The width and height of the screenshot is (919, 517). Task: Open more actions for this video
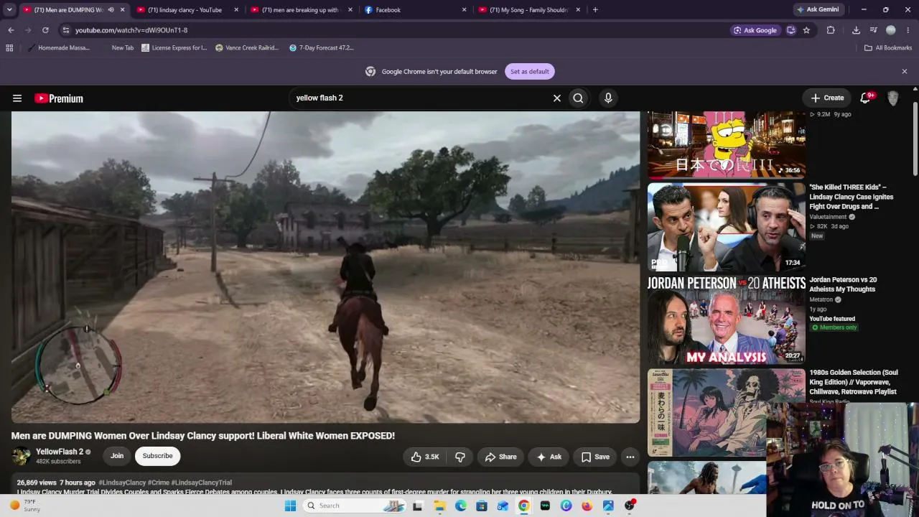pos(630,457)
